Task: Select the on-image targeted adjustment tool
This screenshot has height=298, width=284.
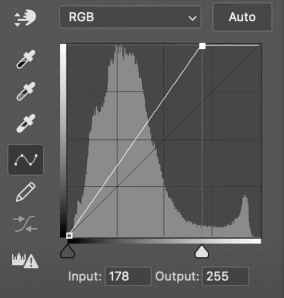Action: click(25, 18)
